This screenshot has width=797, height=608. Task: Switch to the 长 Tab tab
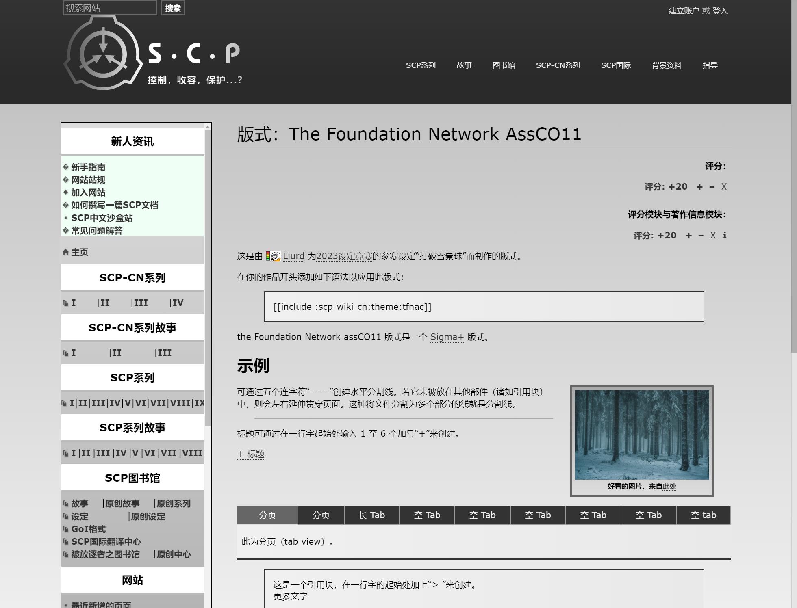[371, 515]
